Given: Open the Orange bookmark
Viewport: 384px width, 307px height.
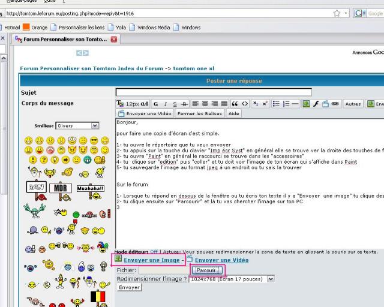Looking at the screenshot, I should coord(35,27).
